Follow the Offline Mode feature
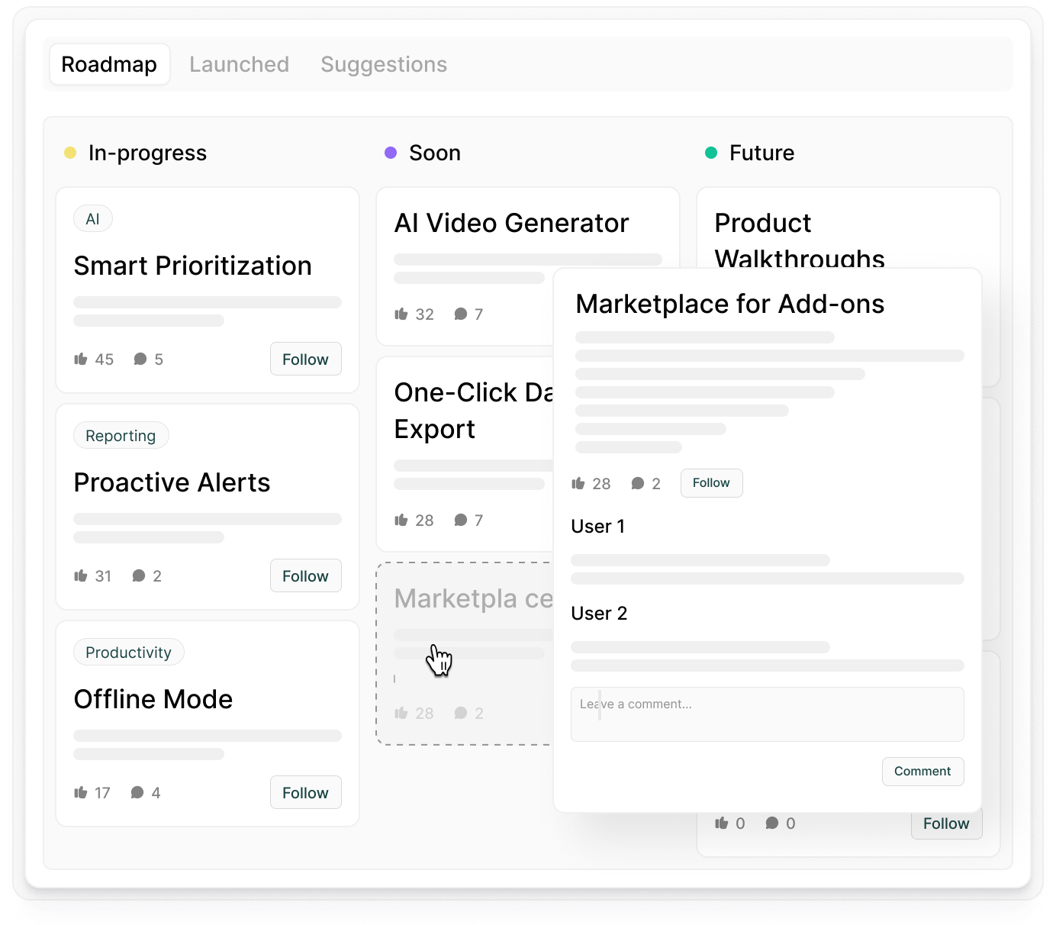 305,792
